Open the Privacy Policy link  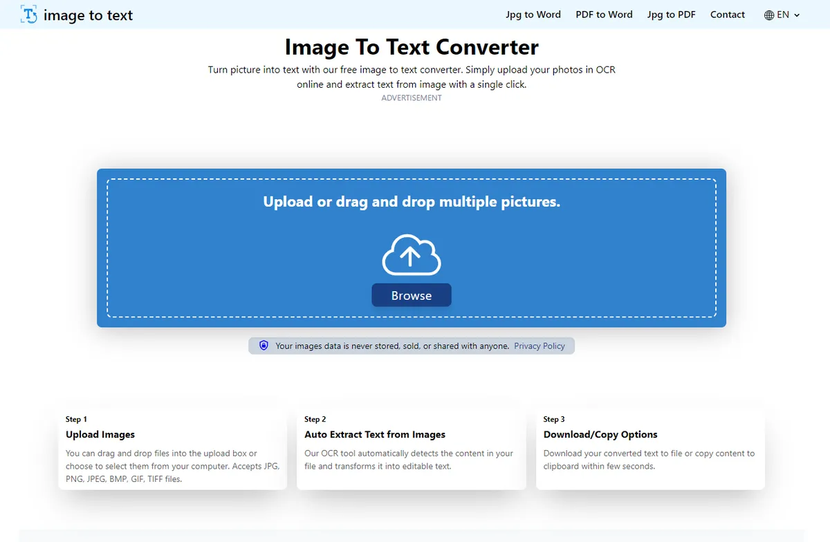pyautogui.click(x=540, y=345)
